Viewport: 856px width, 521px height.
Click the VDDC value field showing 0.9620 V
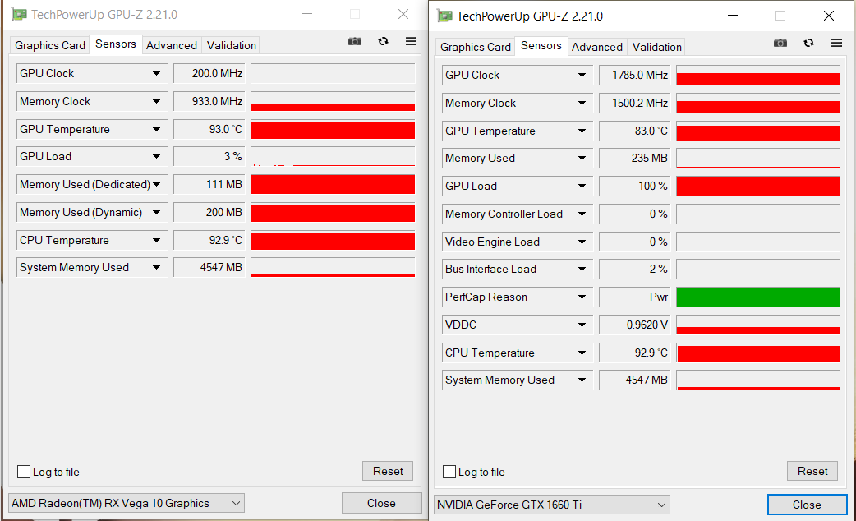pos(636,325)
